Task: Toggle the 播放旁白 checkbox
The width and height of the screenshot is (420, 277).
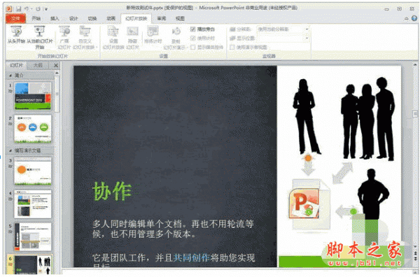Action: pos(193,29)
